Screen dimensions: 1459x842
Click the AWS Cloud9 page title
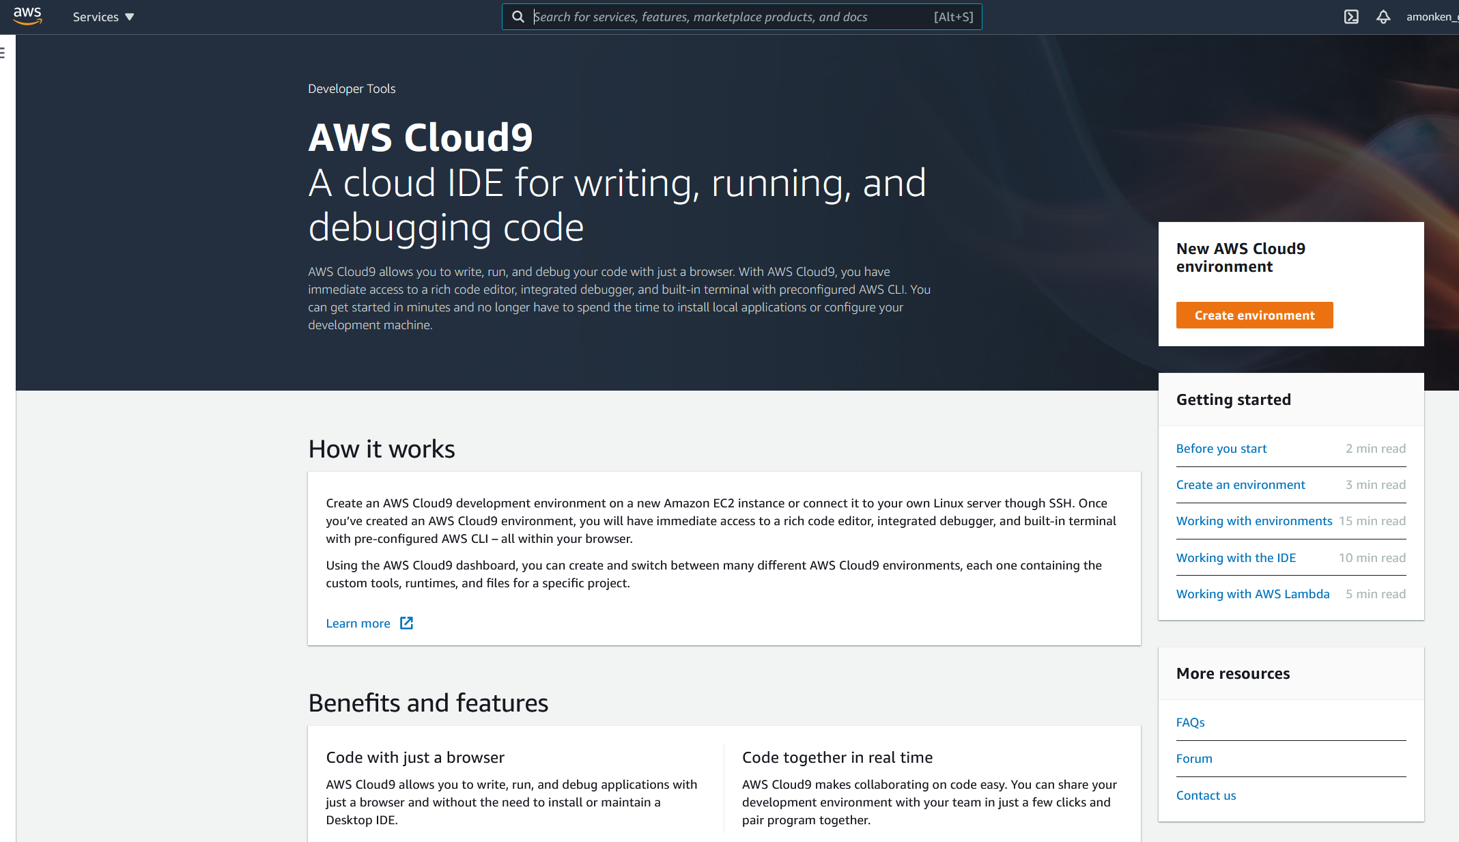(420, 137)
